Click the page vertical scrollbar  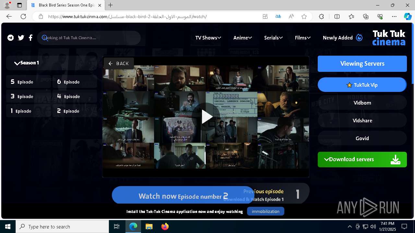click(413, 53)
